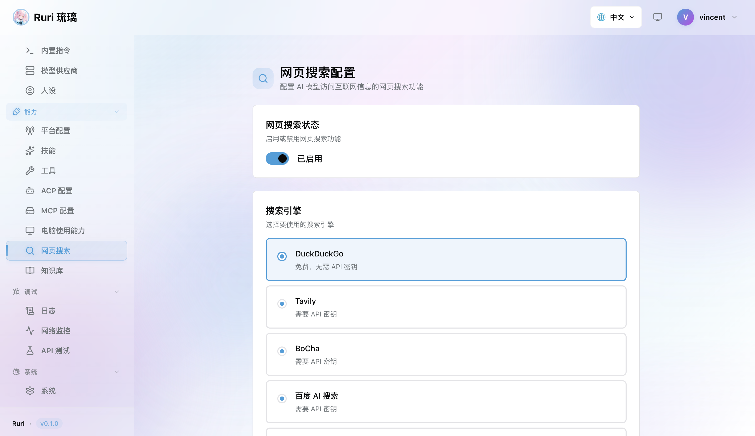Select the Tavily radio button
The width and height of the screenshot is (755, 436).
tap(282, 304)
